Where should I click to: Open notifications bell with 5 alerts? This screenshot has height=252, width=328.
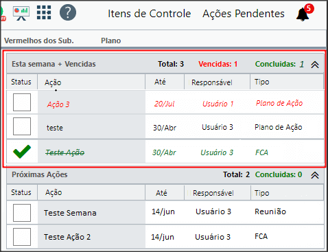click(x=305, y=13)
